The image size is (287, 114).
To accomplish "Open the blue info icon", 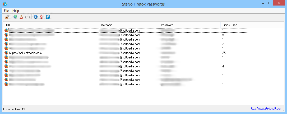I will (x=36, y=17).
